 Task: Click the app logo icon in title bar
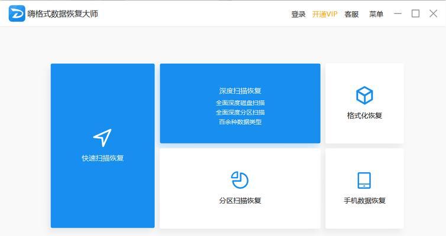(x=17, y=14)
